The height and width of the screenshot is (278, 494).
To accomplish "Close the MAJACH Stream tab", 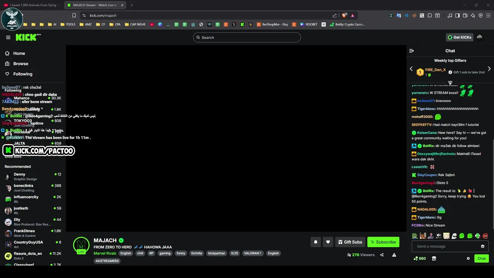I will click(122, 5).
